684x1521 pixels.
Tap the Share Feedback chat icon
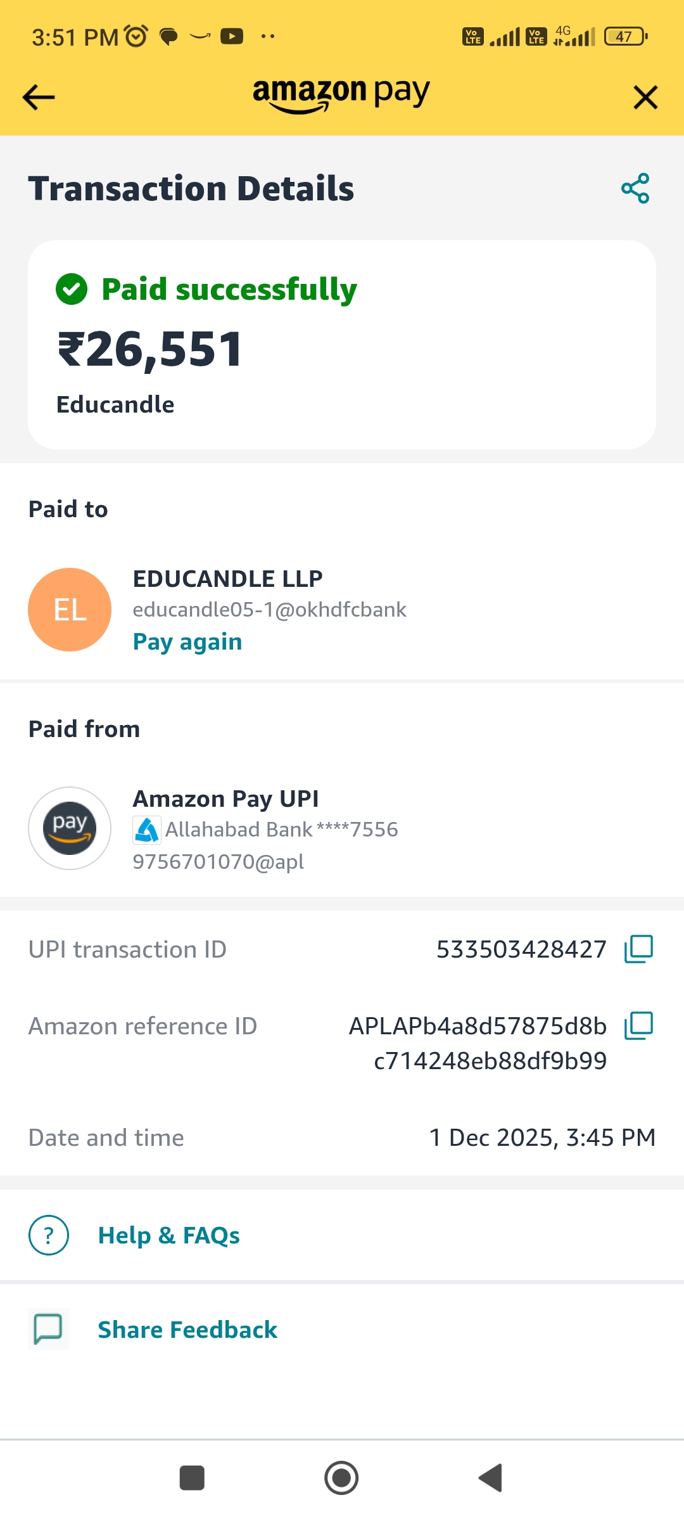coord(49,1329)
